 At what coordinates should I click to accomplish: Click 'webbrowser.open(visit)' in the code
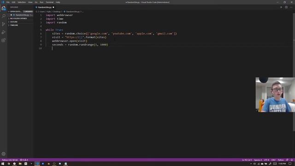pos(70,41)
